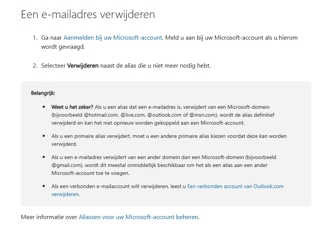Click the bold word 'Verwijderen' in step 2
Viewport: 319px width, 230px height.
pos(83,66)
